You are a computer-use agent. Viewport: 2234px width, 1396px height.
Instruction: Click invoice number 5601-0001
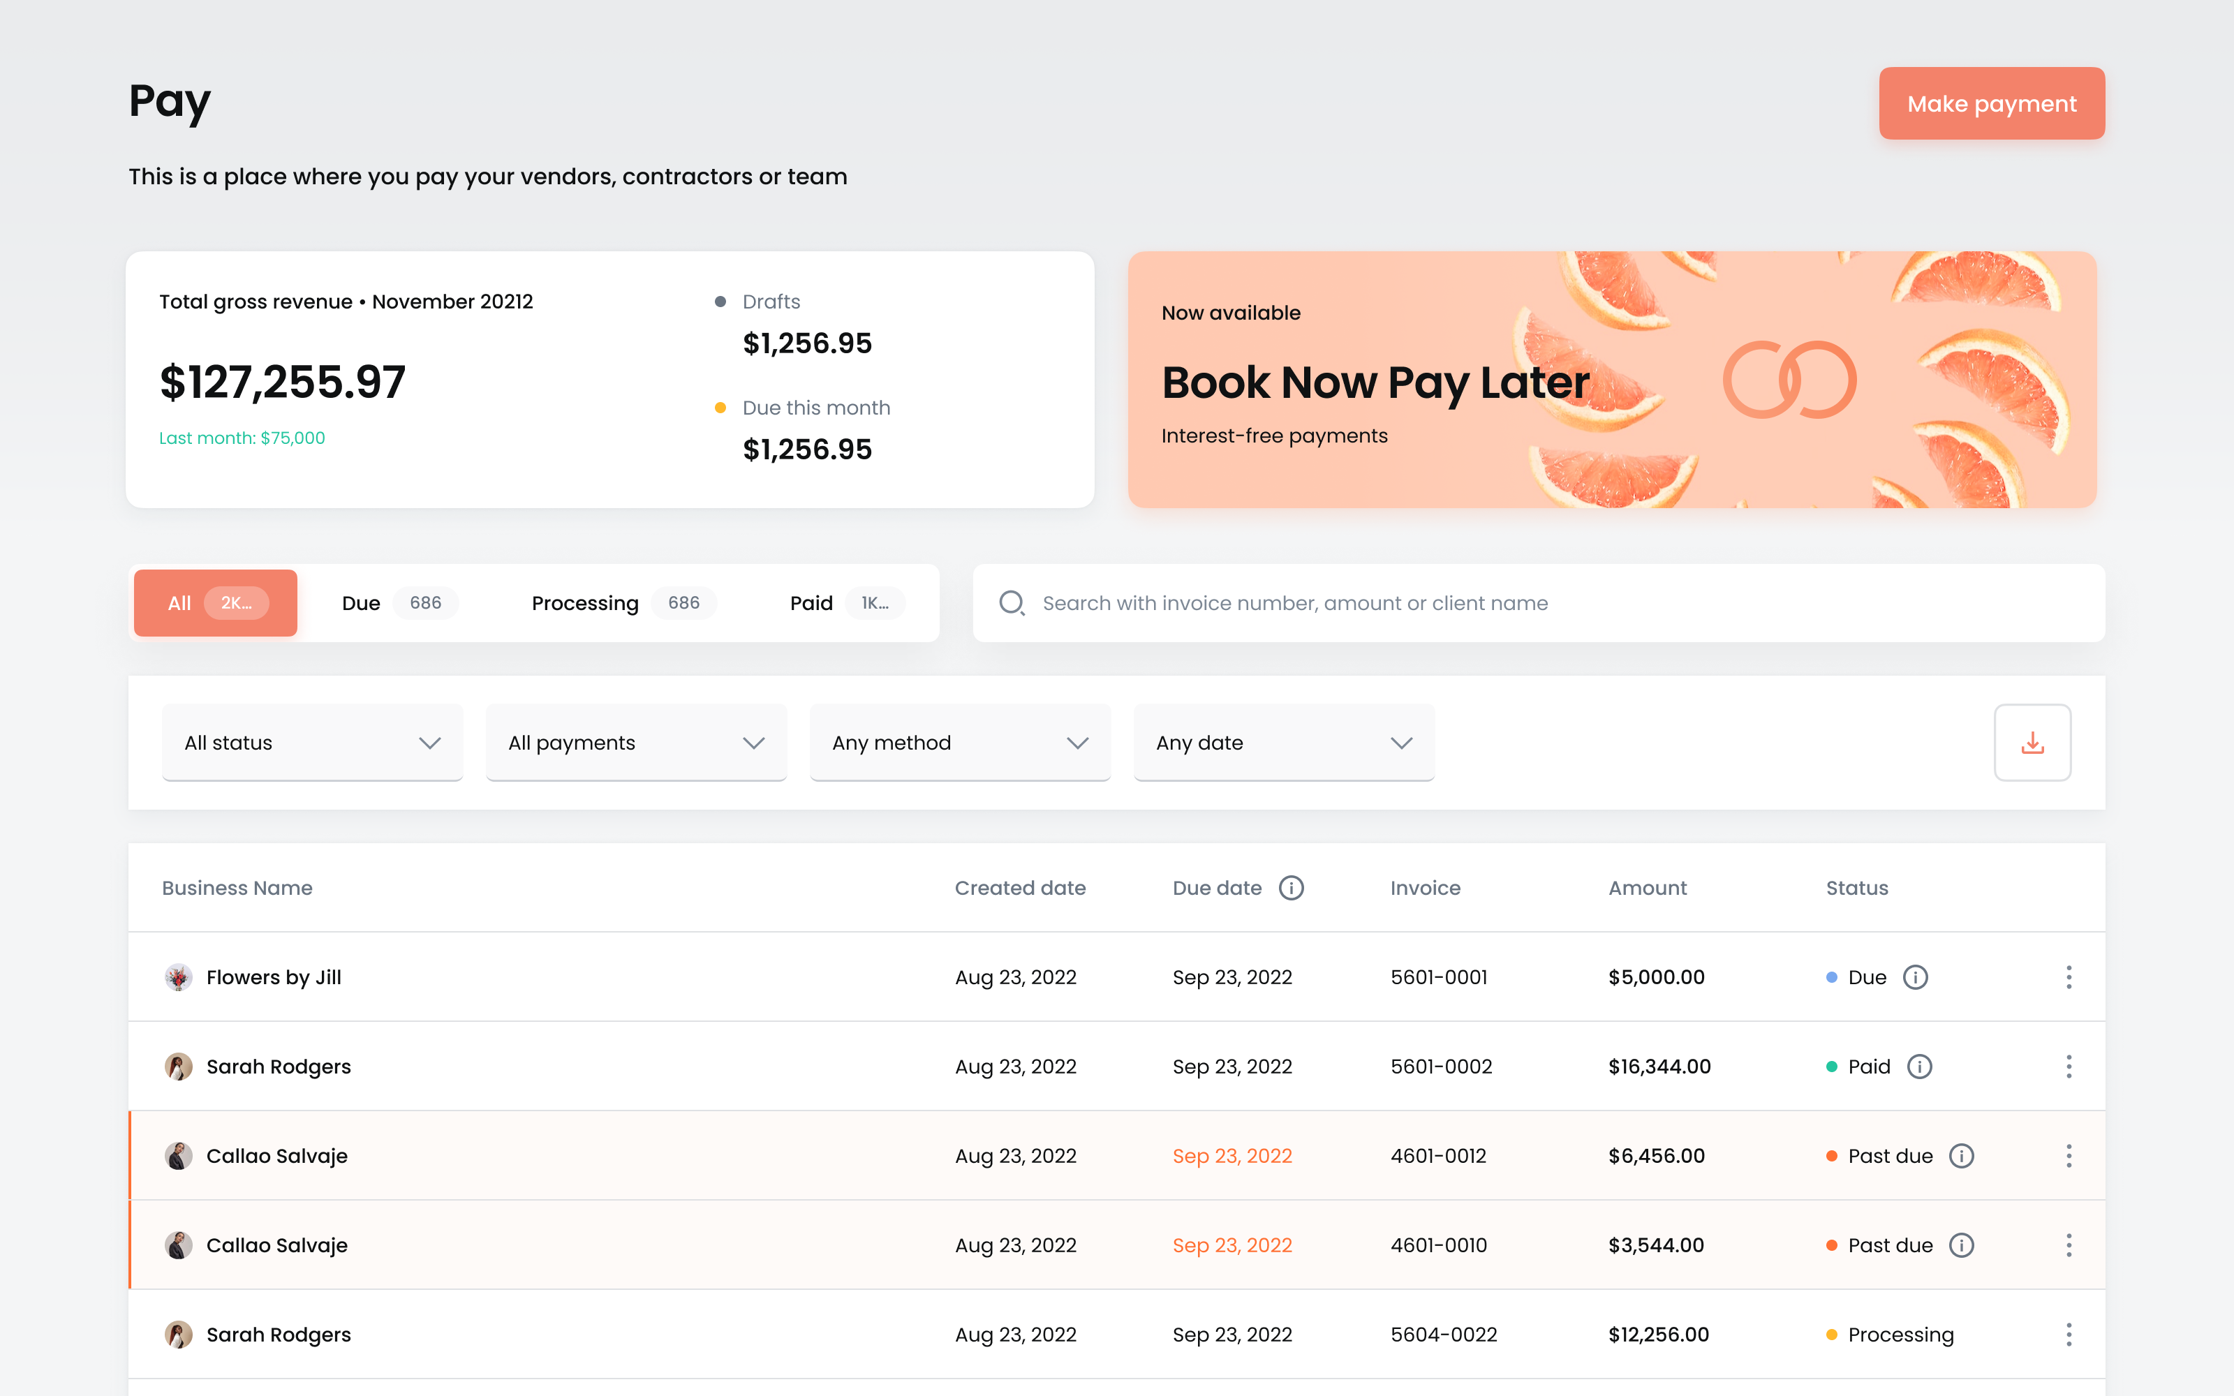coord(1438,977)
